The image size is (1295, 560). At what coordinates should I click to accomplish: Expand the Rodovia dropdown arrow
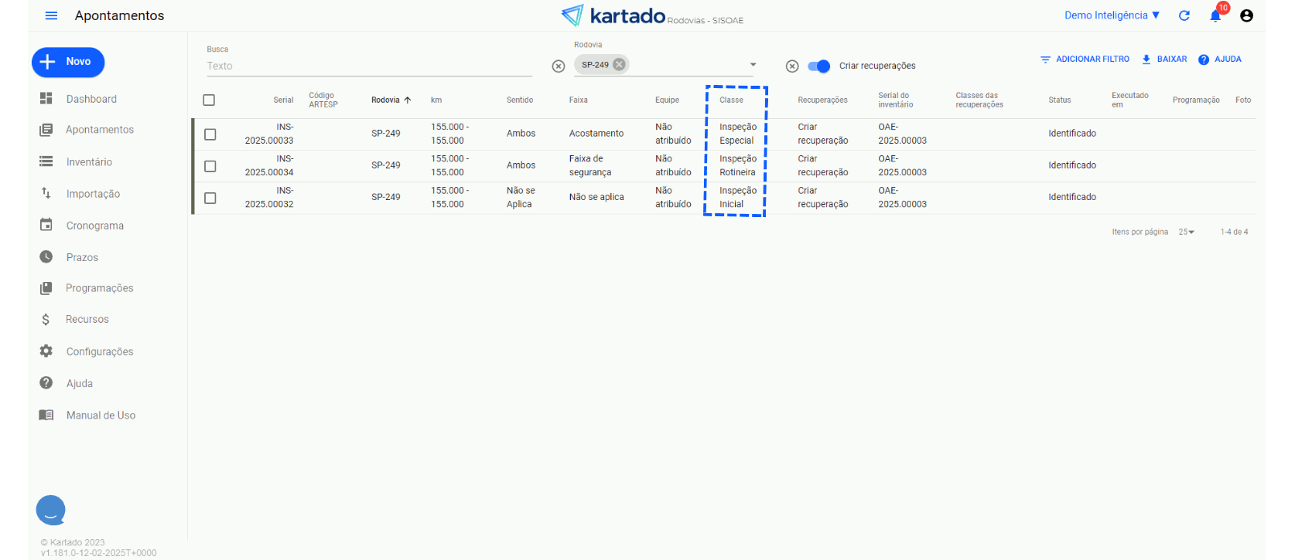point(753,65)
